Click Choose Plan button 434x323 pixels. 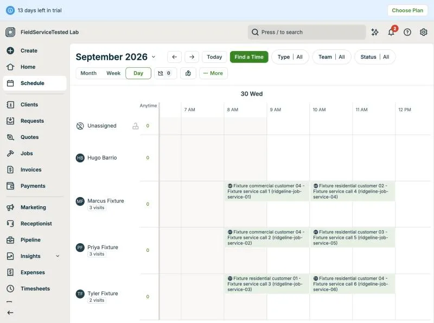(x=407, y=10)
